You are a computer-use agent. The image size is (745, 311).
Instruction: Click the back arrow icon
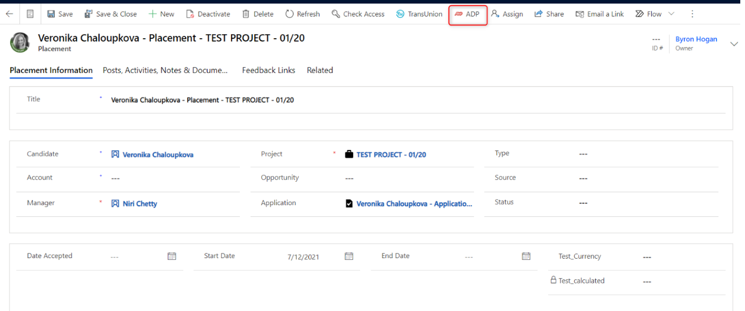pyautogui.click(x=9, y=14)
